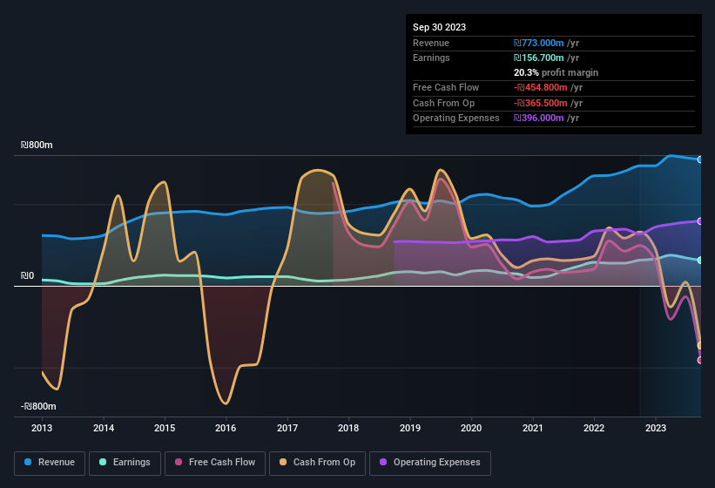Click the 2017 x-axis label
Screen dimensions: 715x488
[287, 428]
